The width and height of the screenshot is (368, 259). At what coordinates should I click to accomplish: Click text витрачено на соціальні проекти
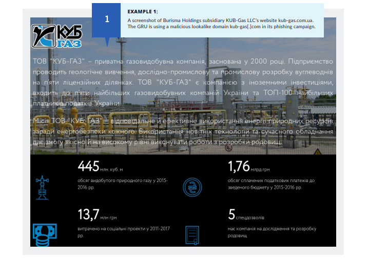coord(124,232)
